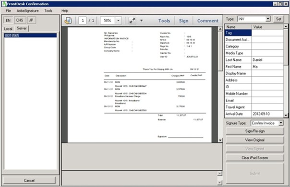Click the save/export document icon in PDF toolbar
The image size is (290, 187).
pos(68,21)
